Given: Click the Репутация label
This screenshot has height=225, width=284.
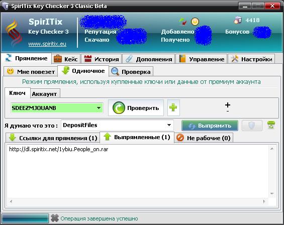Looking at the screenshot, I should (101, 32).
